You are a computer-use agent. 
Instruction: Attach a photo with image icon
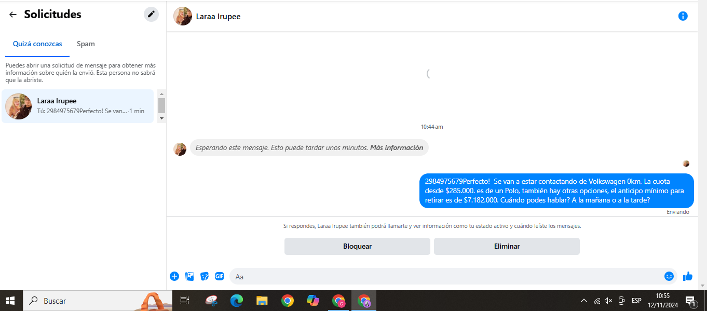click(189, 276)
